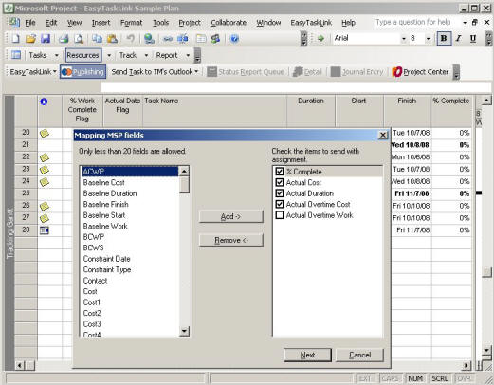Click the note icon in row 23
This screenshot has width=494, height=385.
click(x=45, y=170)
